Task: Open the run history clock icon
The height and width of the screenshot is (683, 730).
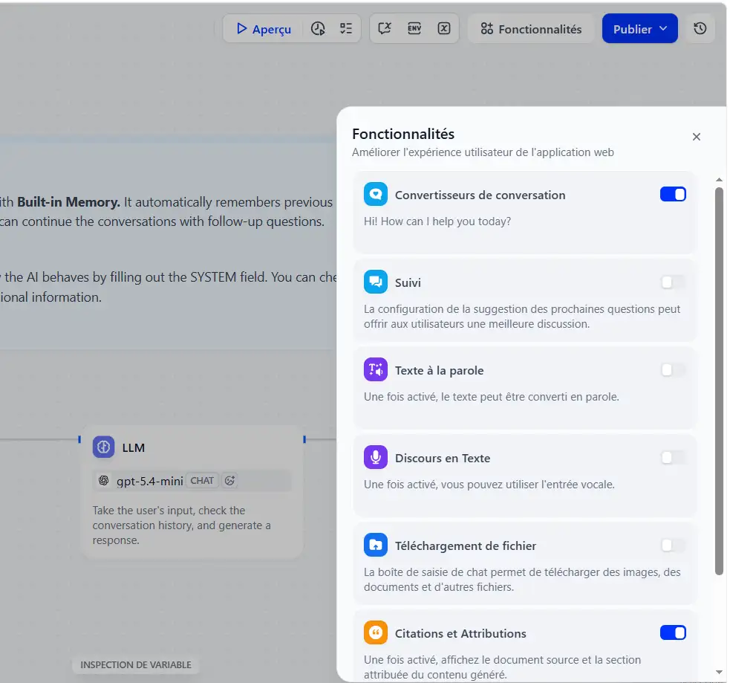Action: (x=318, y=29)
